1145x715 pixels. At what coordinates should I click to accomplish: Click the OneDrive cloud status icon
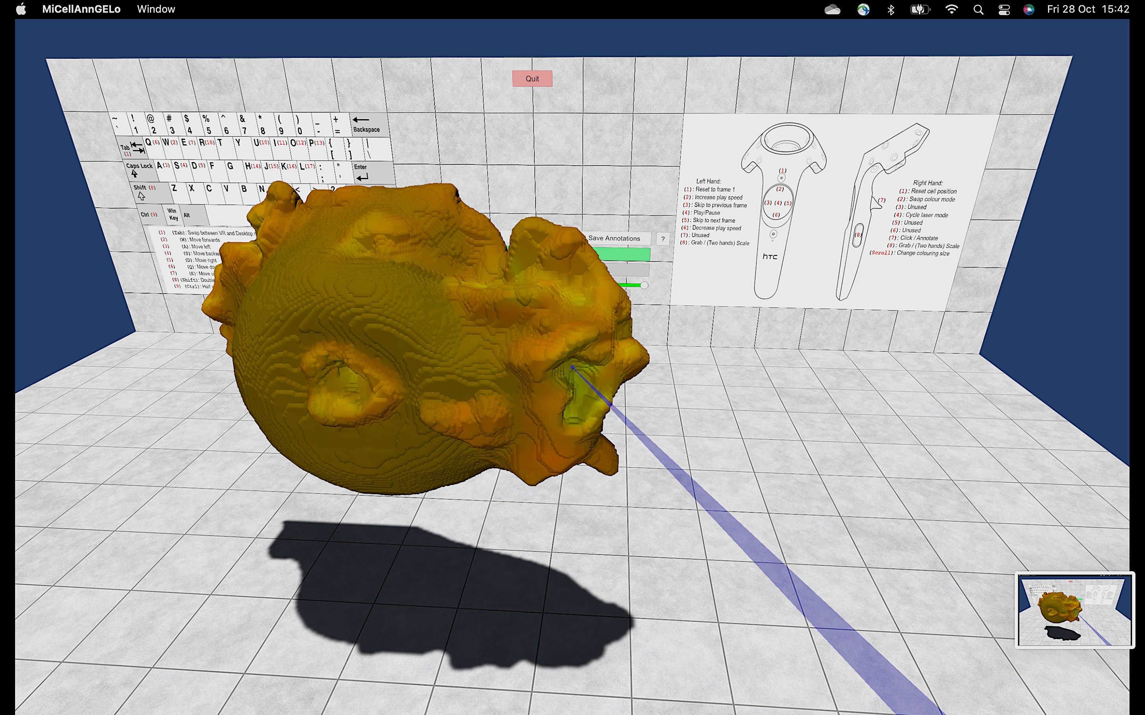click(x=832, y=10)
